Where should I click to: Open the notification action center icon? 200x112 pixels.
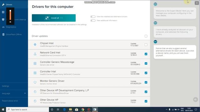pos(196,110)
